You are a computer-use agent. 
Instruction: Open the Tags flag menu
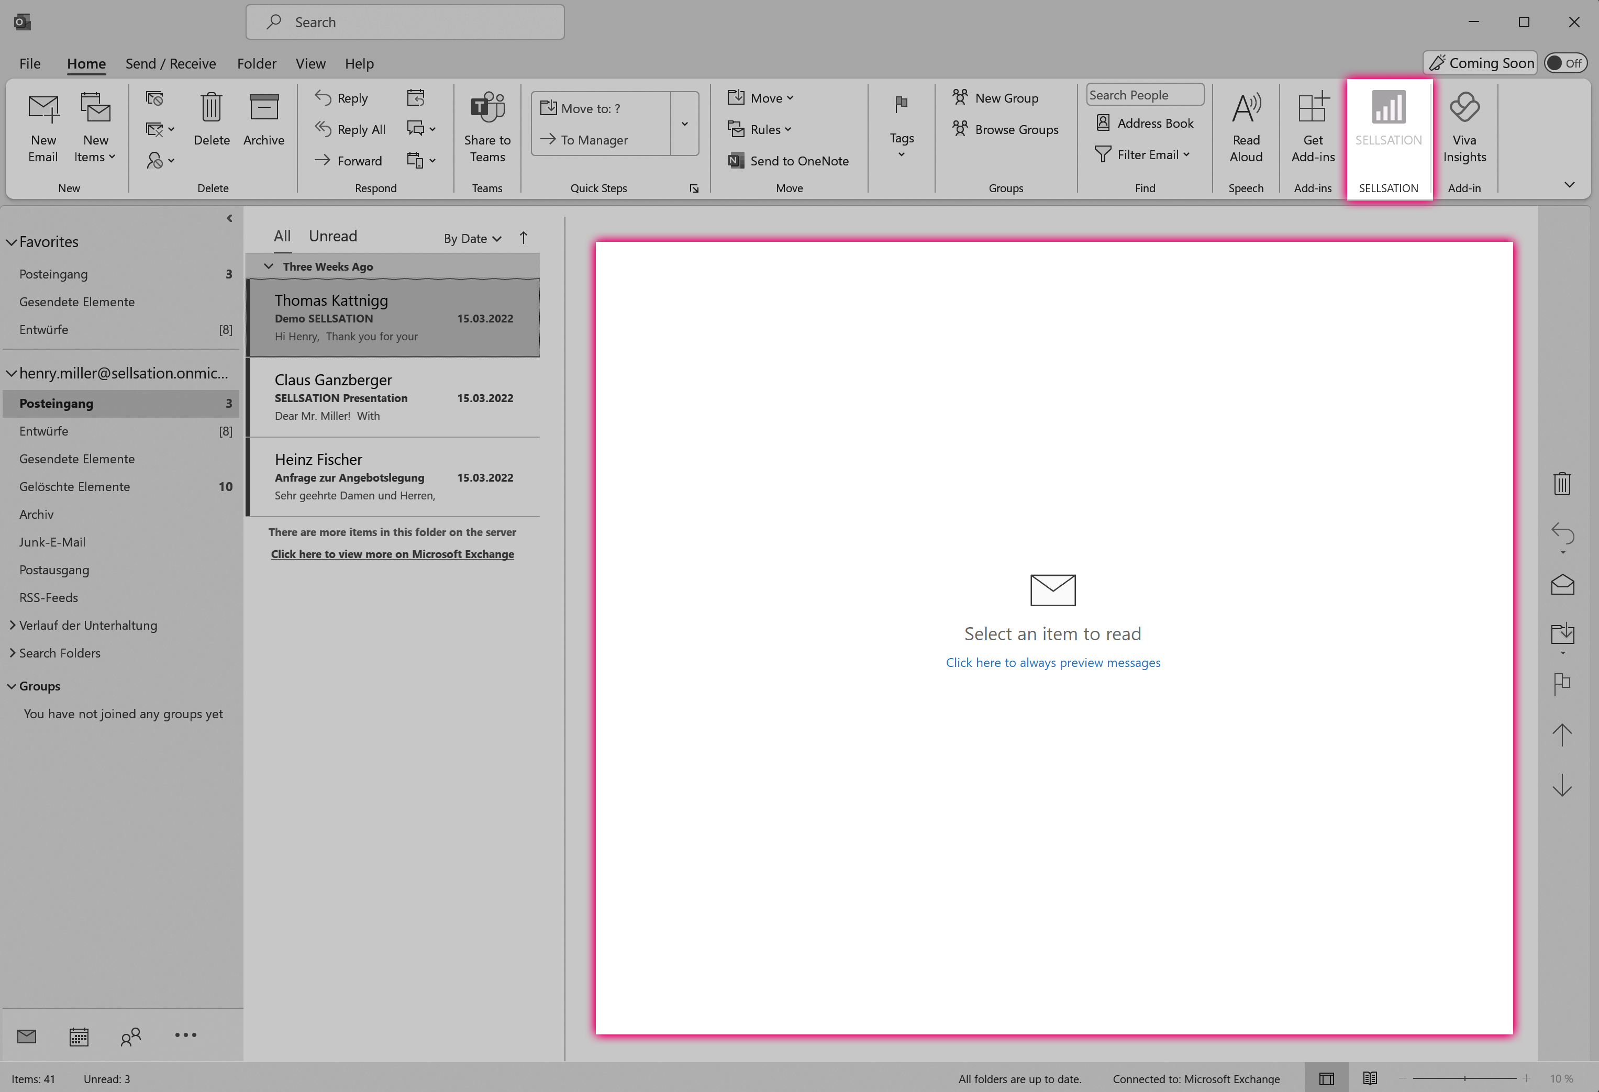point(901,127)
